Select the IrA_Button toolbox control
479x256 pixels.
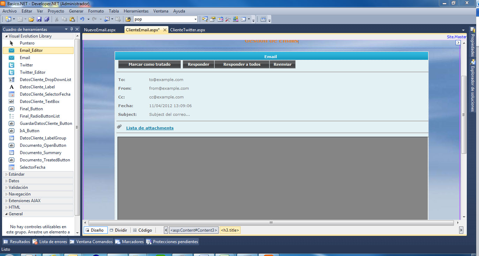(38, 131)
